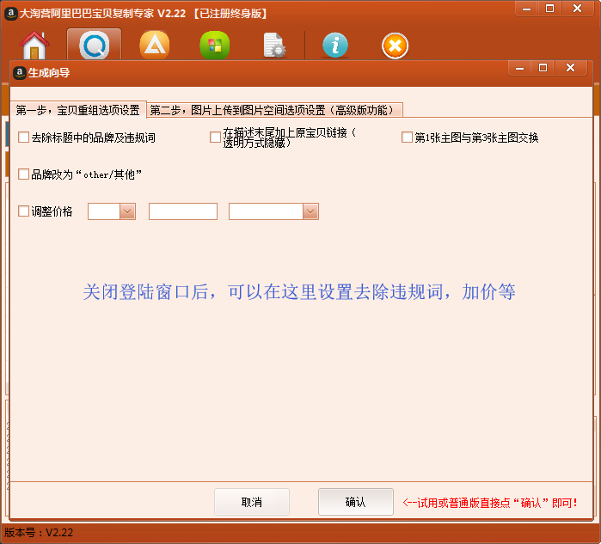Click the app logo in 生成向导 title
This screenshot has height=544, width=601.
[19, 72]
